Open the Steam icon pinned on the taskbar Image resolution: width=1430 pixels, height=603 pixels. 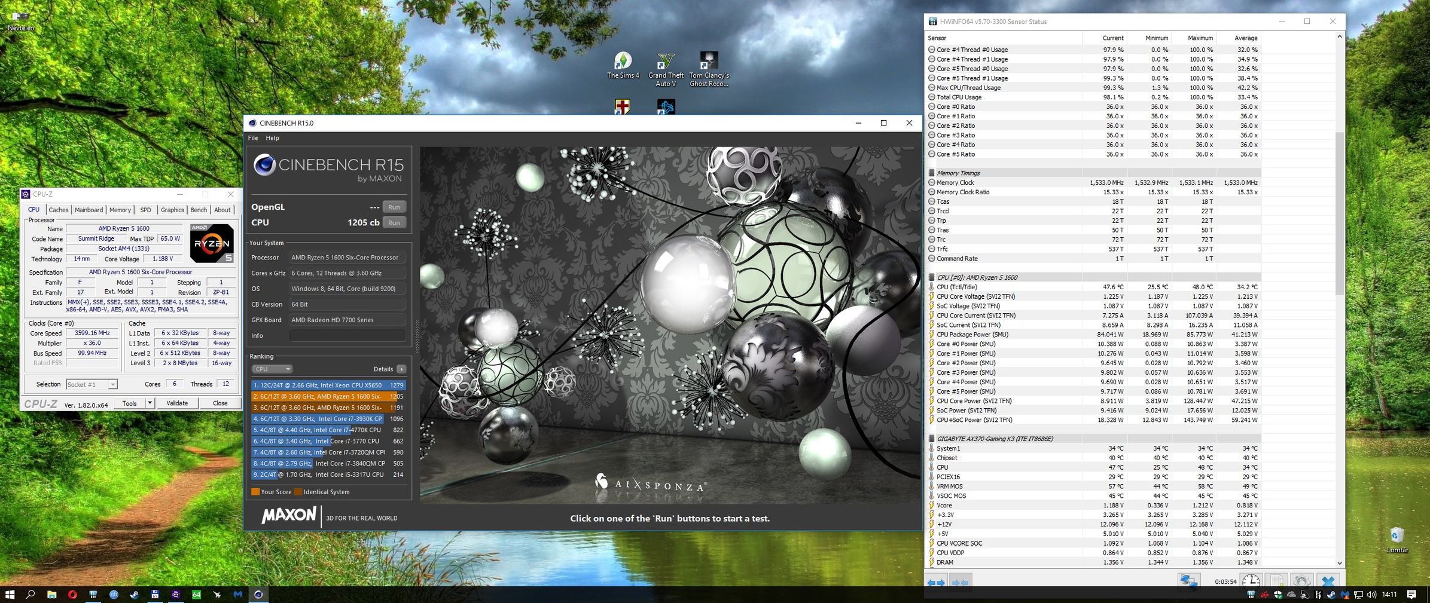click(134, 595)
